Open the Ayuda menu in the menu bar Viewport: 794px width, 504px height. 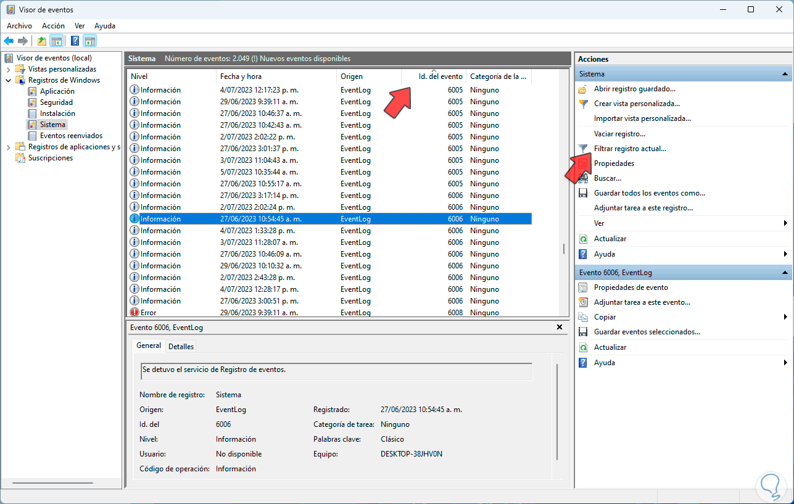(105, 26)
